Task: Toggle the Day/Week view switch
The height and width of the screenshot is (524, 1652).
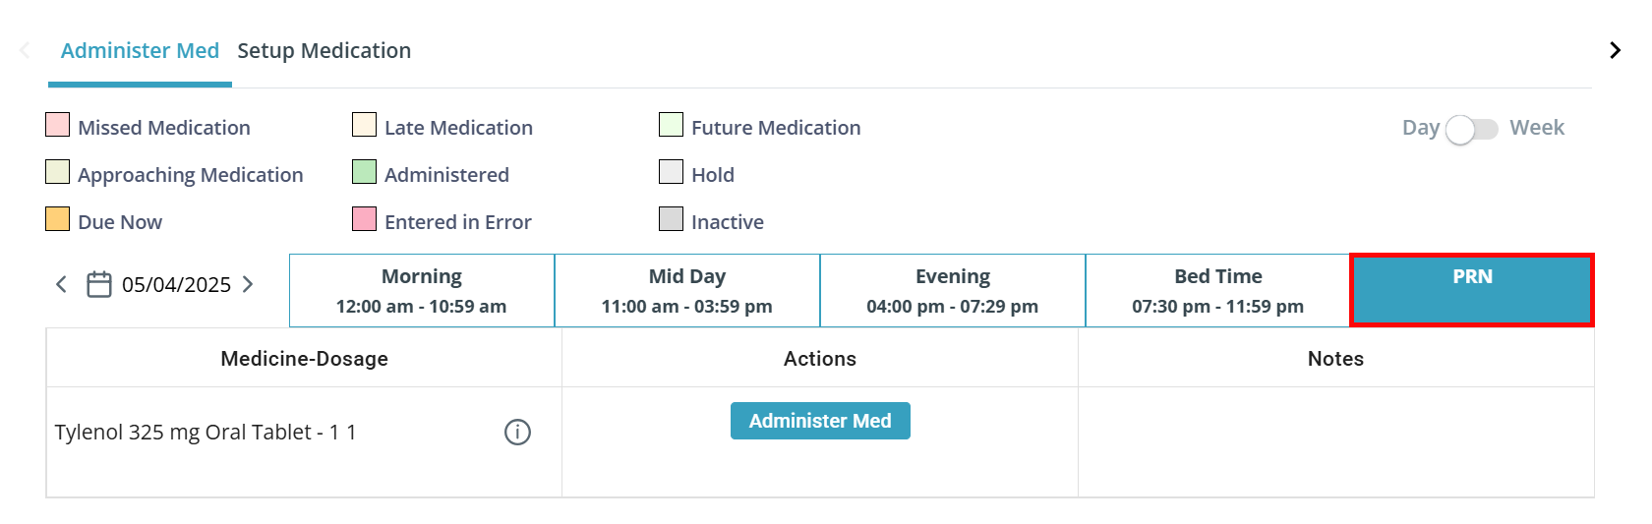Action: [1472, 129]
